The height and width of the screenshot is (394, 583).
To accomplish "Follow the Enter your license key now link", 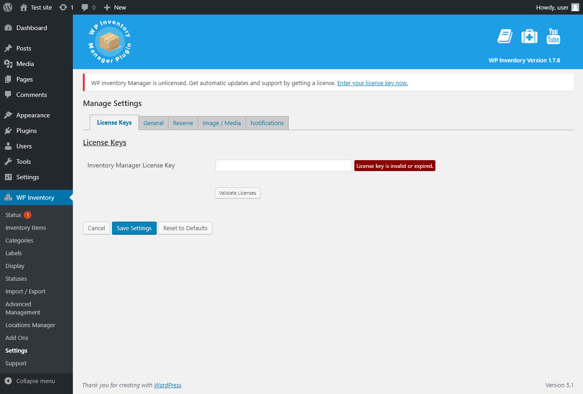I will click(373, 83).
